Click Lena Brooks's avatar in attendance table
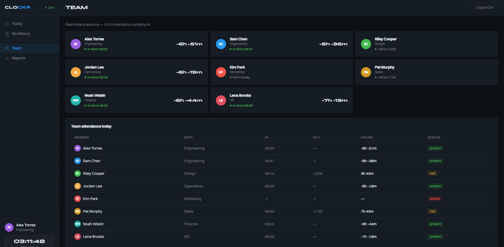The width and height of the screenshot is (504, 247). click(x=78, y=237)
